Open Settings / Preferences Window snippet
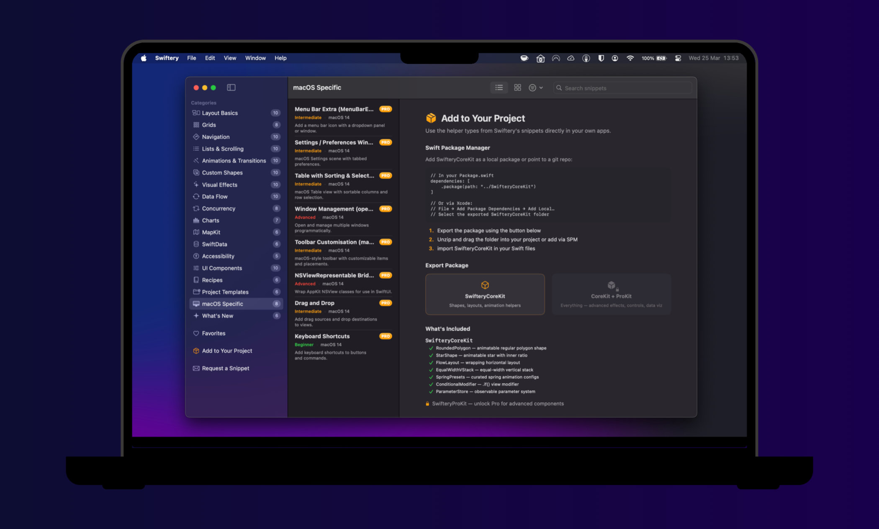879x529 pixels. pyautogui.click(x=343, y=153)
